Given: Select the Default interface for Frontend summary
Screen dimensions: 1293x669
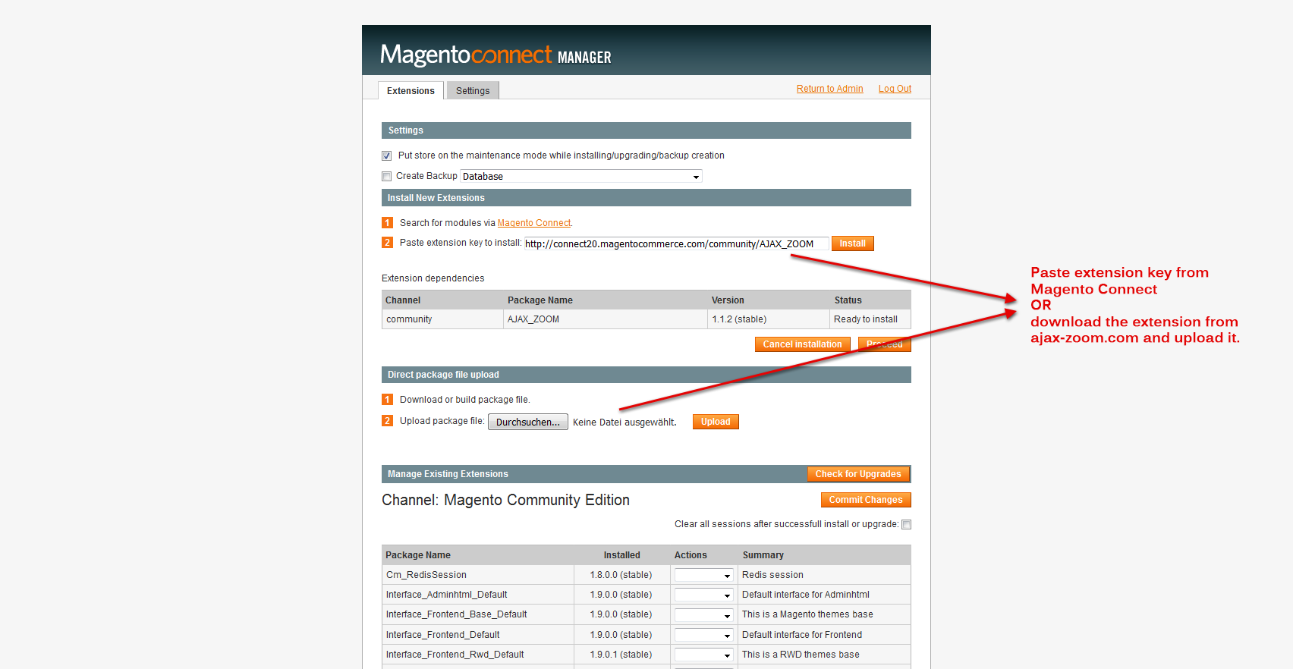Looking at the screenshot, I should click(802, 635).
